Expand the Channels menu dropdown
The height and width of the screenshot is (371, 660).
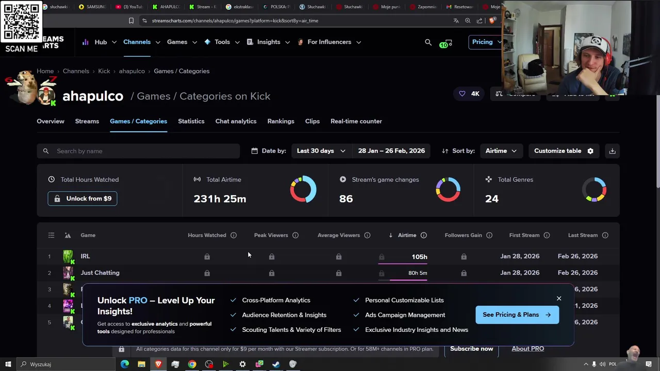pos(142,42)
